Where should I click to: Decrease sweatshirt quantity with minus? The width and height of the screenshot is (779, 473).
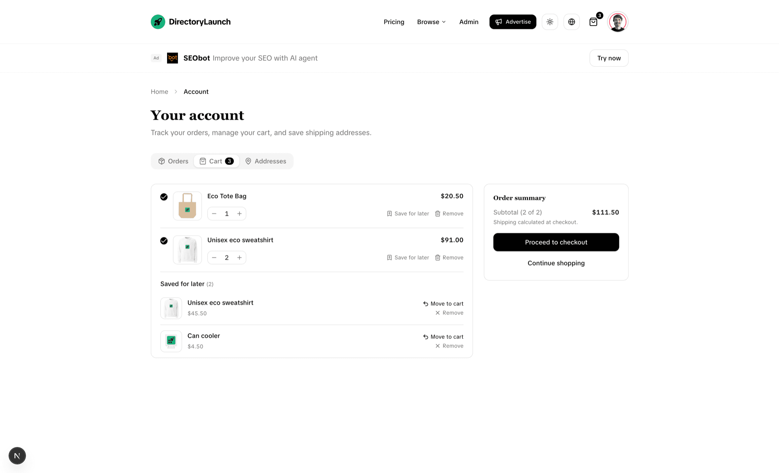click(214, 258)
